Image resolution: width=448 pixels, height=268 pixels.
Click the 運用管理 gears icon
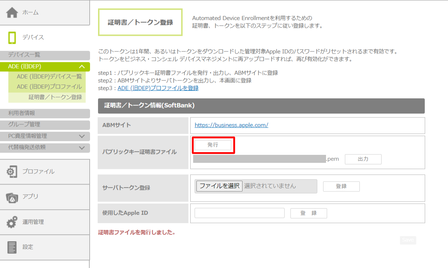(x=12, y=222)
